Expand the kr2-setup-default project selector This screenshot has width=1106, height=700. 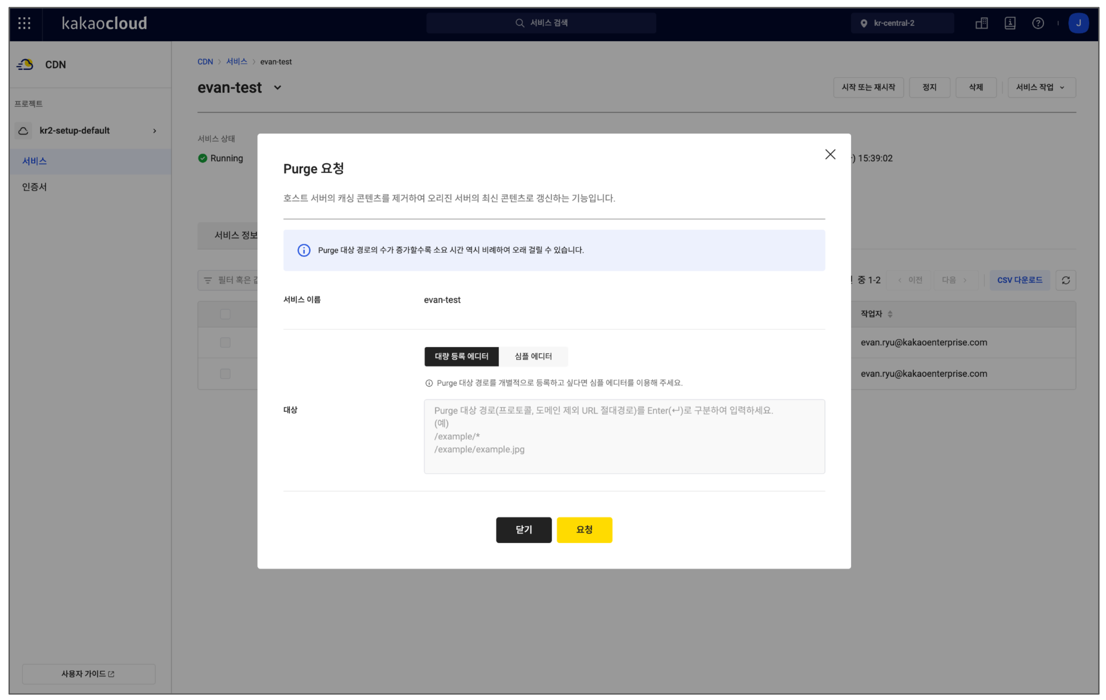[x=90, y=131]
